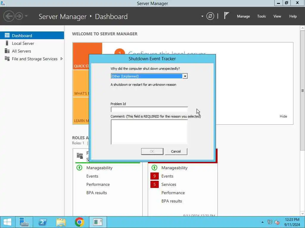Viewport: 305px width, 228px height.
Task: Open the Help menu
Action: click(293, 16)
